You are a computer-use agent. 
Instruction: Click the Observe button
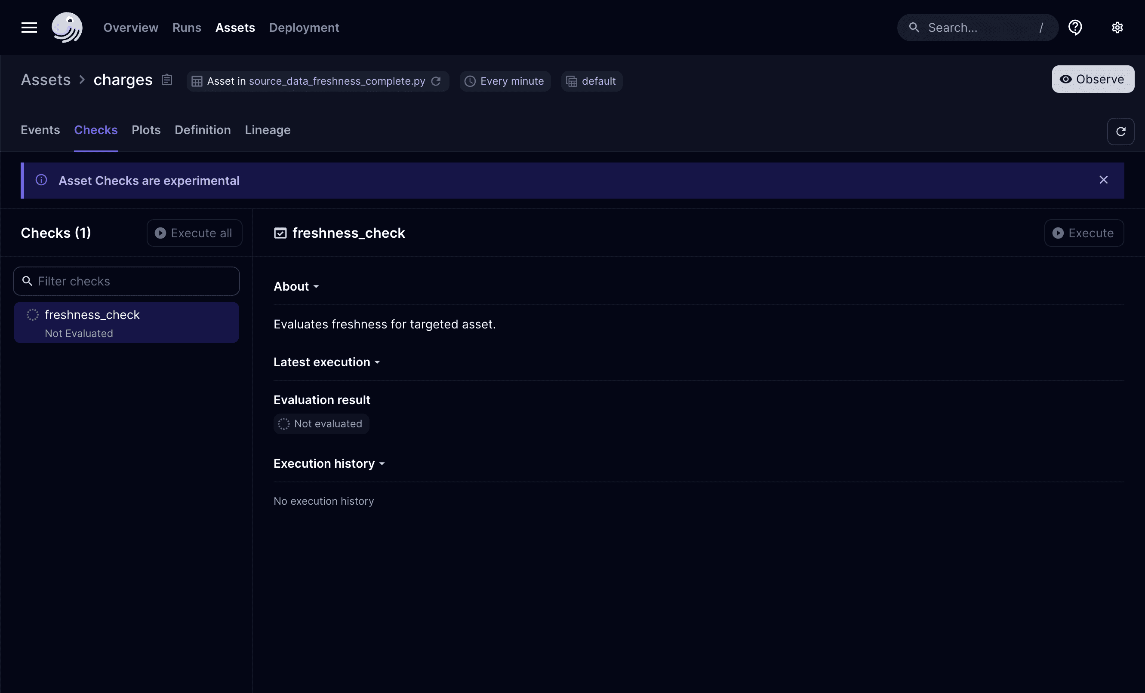coord(1093,79)
